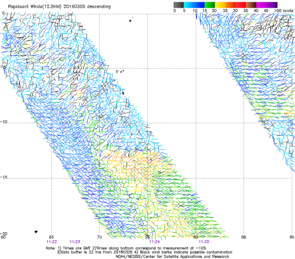Click the '45' legend scale label
The height and width of the screenshot is (259, 295).
[266, 10]
